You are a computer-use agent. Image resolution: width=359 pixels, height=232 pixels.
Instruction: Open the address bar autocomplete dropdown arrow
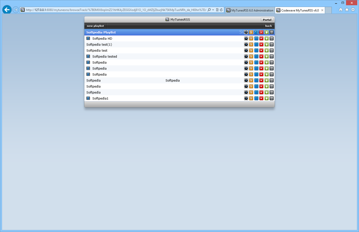click(x=213, y=10)
